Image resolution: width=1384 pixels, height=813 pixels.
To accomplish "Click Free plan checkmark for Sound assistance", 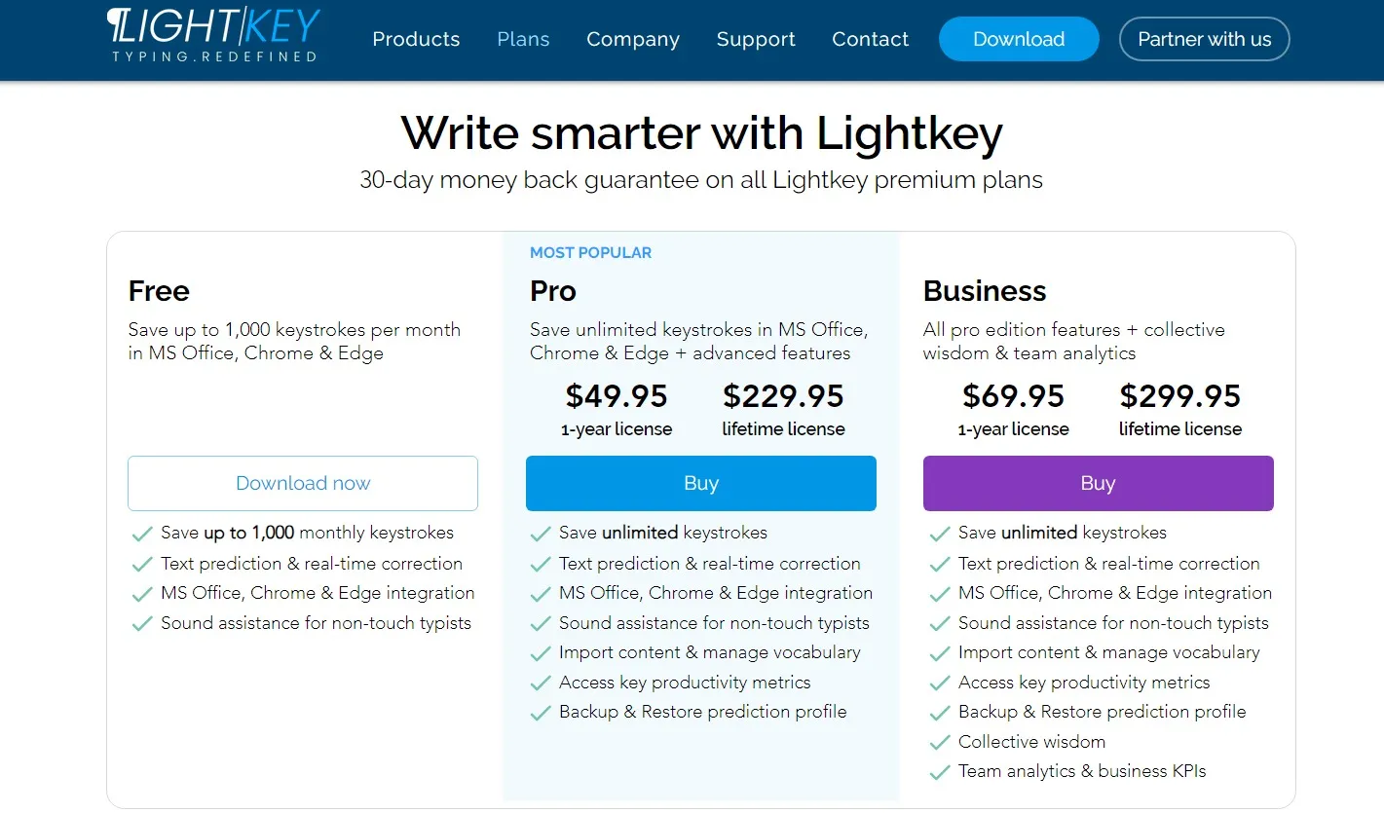I will [142, 624].
